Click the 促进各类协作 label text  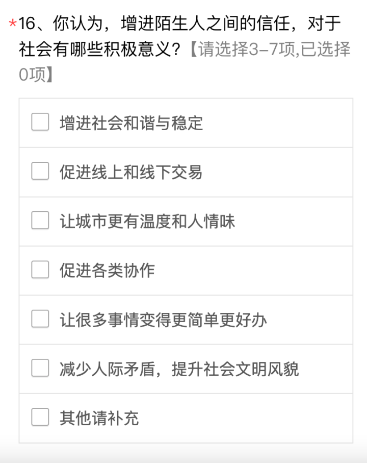(x=107, y=271)
